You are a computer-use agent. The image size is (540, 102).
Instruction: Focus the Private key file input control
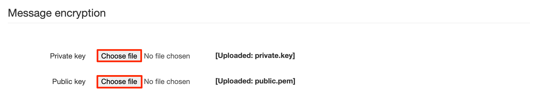point(144,56)
